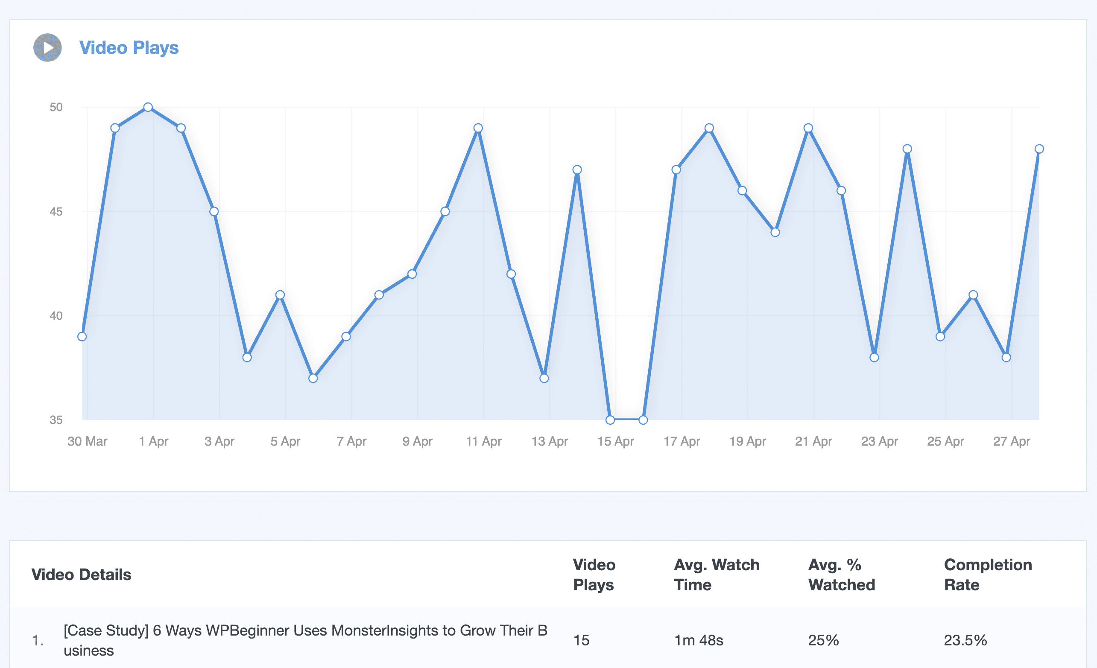Screen dimensions: 1097x668
Task: Click the 35-play data point on 15 Apr
Action: point(610,420)
